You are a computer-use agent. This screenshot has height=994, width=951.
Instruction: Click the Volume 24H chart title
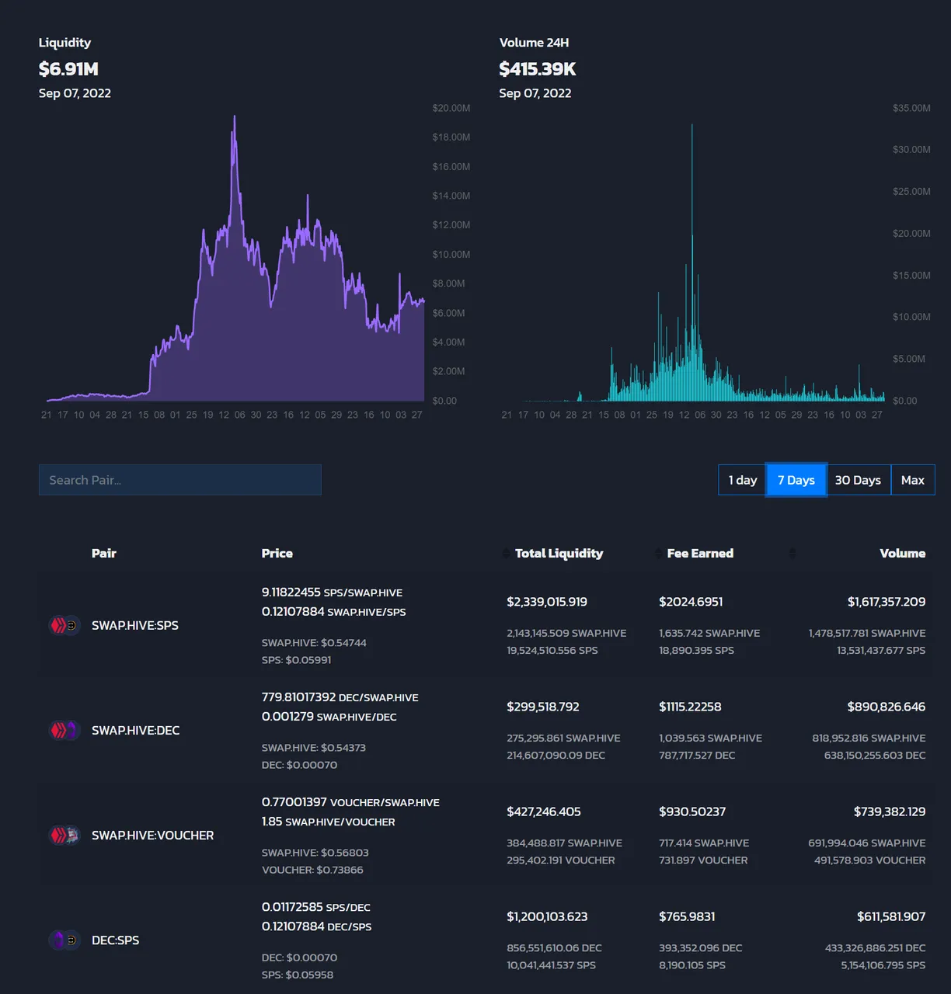tap(534, 43)
